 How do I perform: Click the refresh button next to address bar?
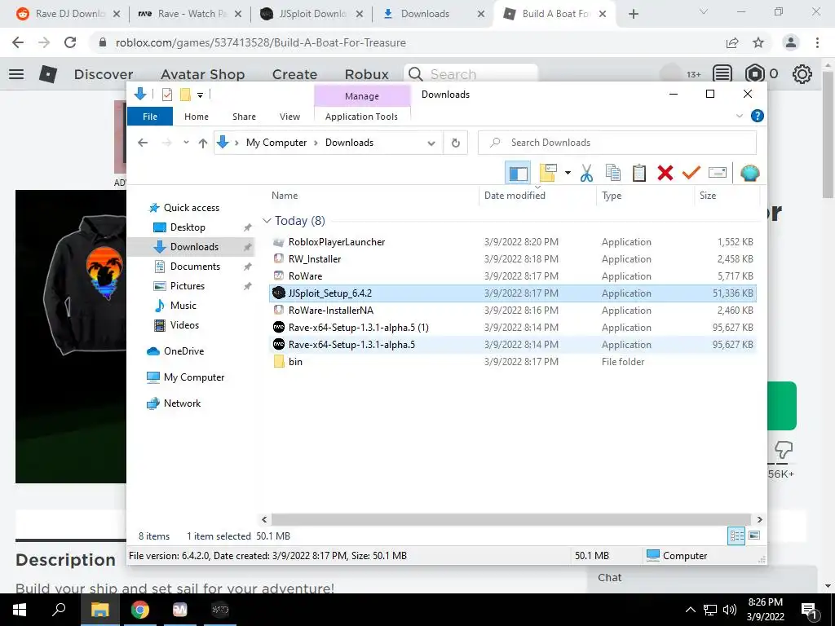pos(455,143)
